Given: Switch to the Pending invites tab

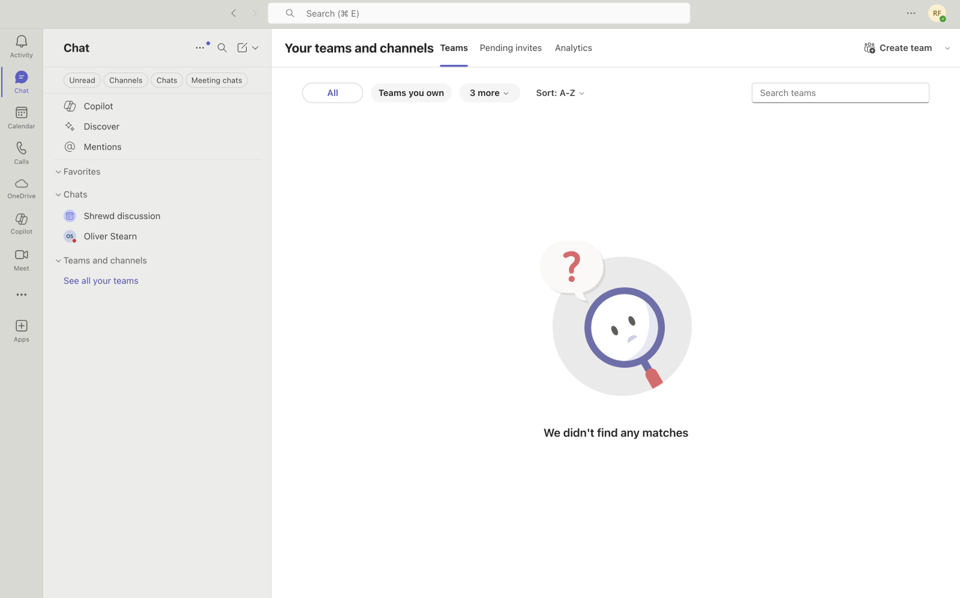Looking at the screenshot, I should pos(511,48).
